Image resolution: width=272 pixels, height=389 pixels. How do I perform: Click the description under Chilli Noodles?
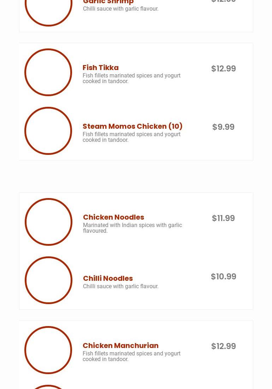pyautogui.click(x=120, y=286)
